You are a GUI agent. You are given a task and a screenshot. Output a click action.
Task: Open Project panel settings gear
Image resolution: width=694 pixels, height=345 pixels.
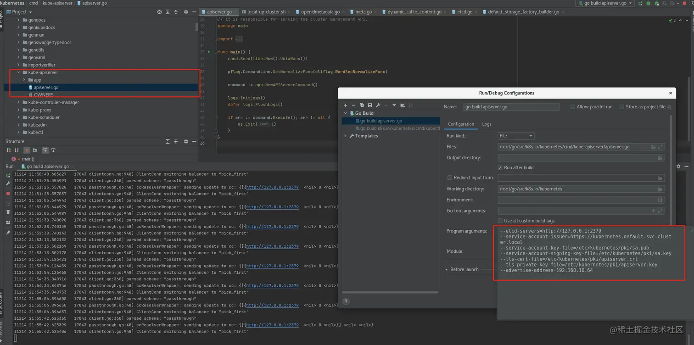[x=186, y=12]
